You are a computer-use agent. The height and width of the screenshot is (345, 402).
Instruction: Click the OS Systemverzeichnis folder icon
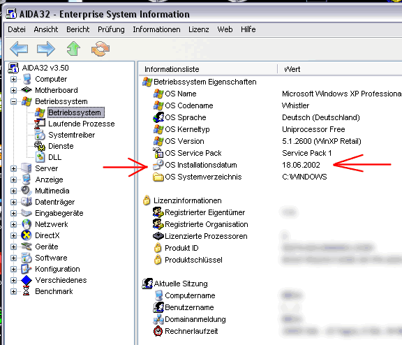coord(158,177)
